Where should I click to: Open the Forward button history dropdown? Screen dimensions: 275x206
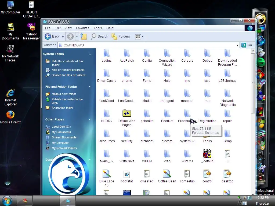[x=77, y=36]
